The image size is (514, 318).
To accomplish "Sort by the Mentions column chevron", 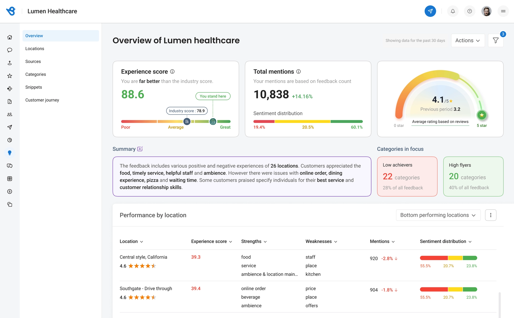I will [393, 242].
